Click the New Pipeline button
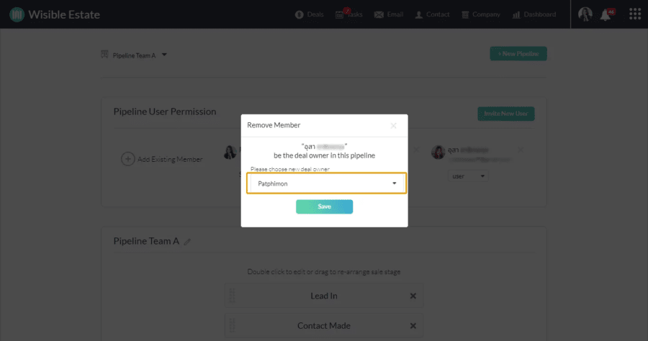This screenshot has width=648, height=341. (x=518, y=54)
